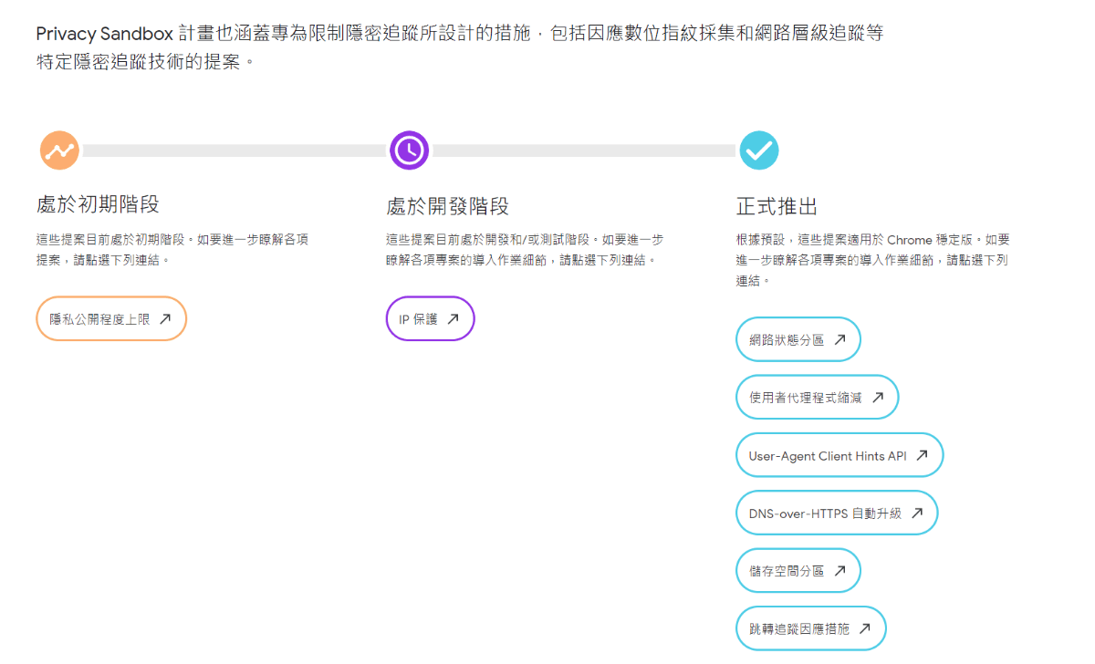Open the IP 保護 proposal link
This screenshot has width=1095, height=664.
tap(429, 318)
